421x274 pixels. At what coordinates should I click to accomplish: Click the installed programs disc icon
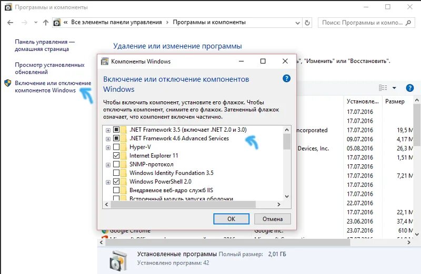[118, 260]
